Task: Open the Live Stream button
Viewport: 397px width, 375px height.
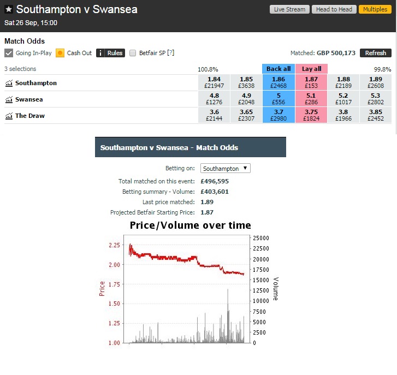Action: pos(289,9)
